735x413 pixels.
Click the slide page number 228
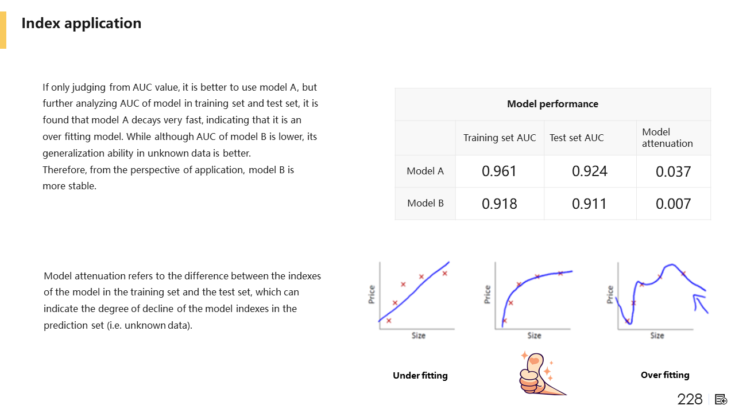(690, 399)
